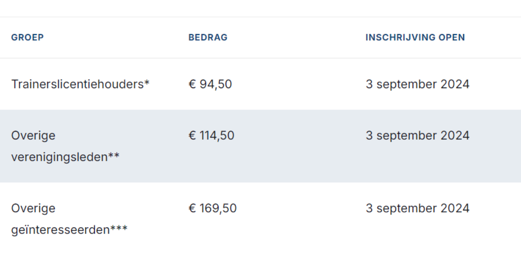Image resolution: width=521 pixels, height=260 pixels.
Task: Select the € 114,50 amount
Action: pos(212,135)
